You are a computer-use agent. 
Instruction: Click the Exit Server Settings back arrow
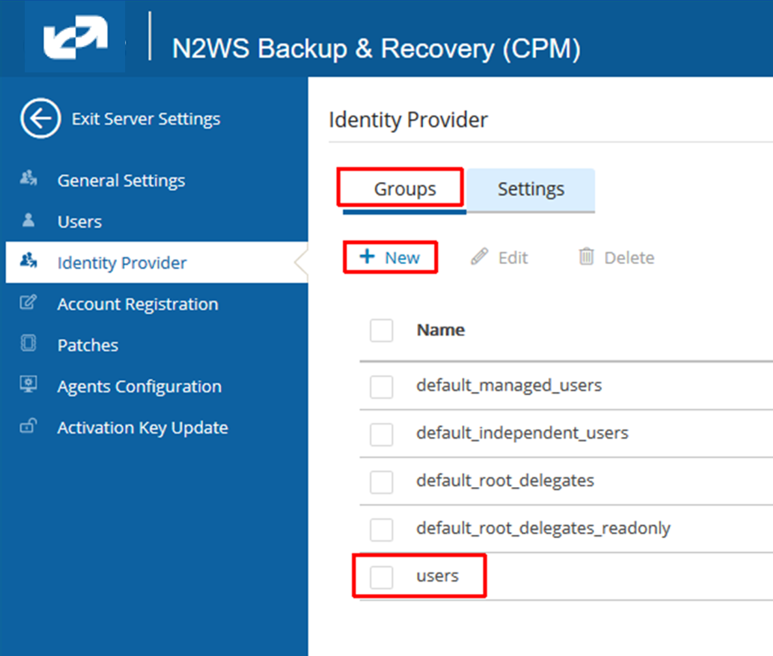point(40,119)
